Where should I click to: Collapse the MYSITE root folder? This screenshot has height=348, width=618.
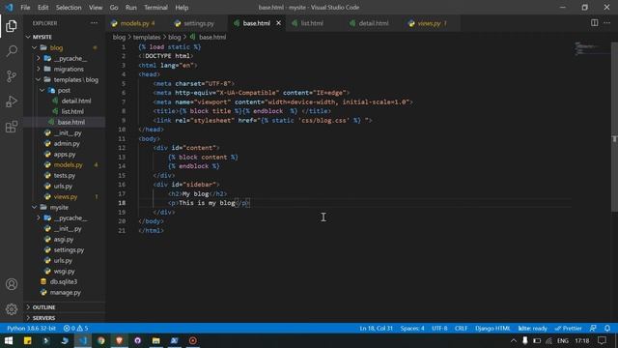(x=65, y=37)
